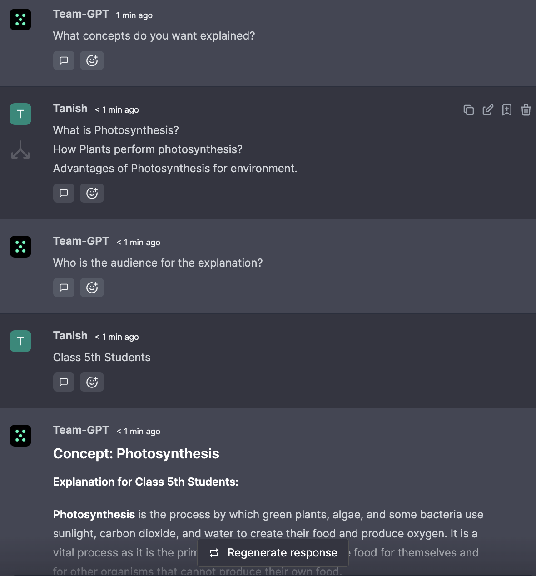Click the Team-GPT avatar on top message
Image resolution: width=536 pixels, height=576 pixels.
tap(20, 20)
